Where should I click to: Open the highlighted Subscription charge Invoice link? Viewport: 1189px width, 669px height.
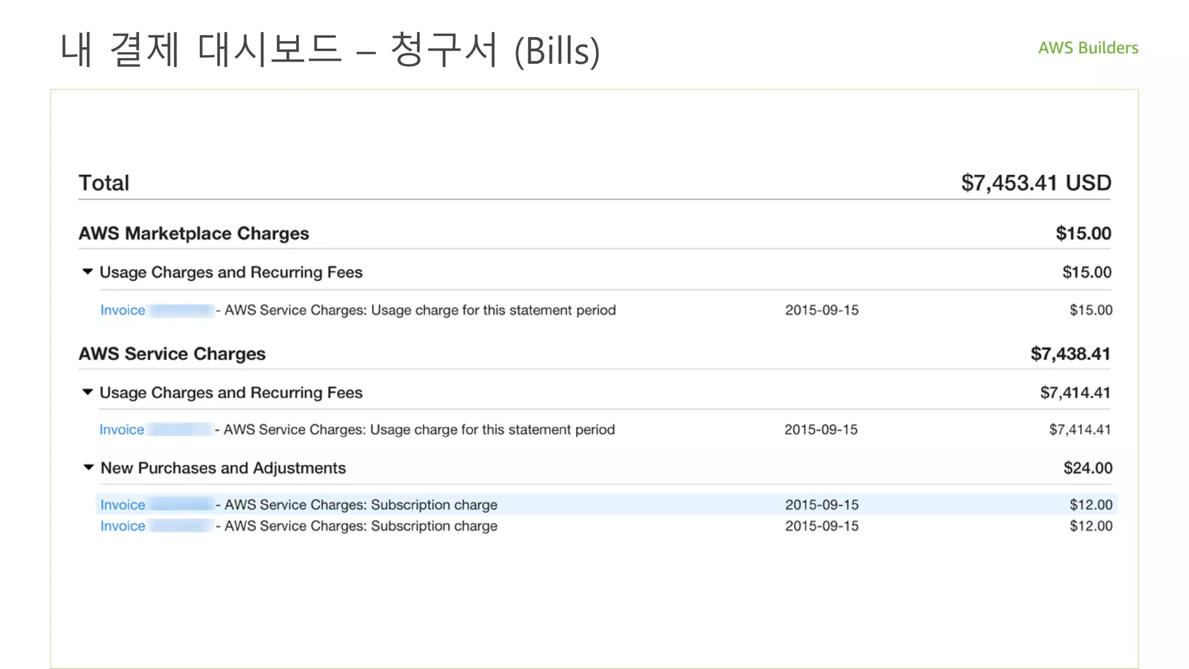point(122,505)
